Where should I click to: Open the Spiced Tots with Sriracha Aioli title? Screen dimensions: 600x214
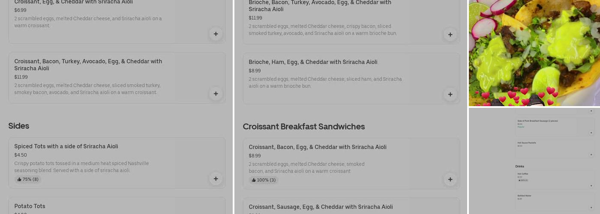pyautogui.click(x=66, y=146)
